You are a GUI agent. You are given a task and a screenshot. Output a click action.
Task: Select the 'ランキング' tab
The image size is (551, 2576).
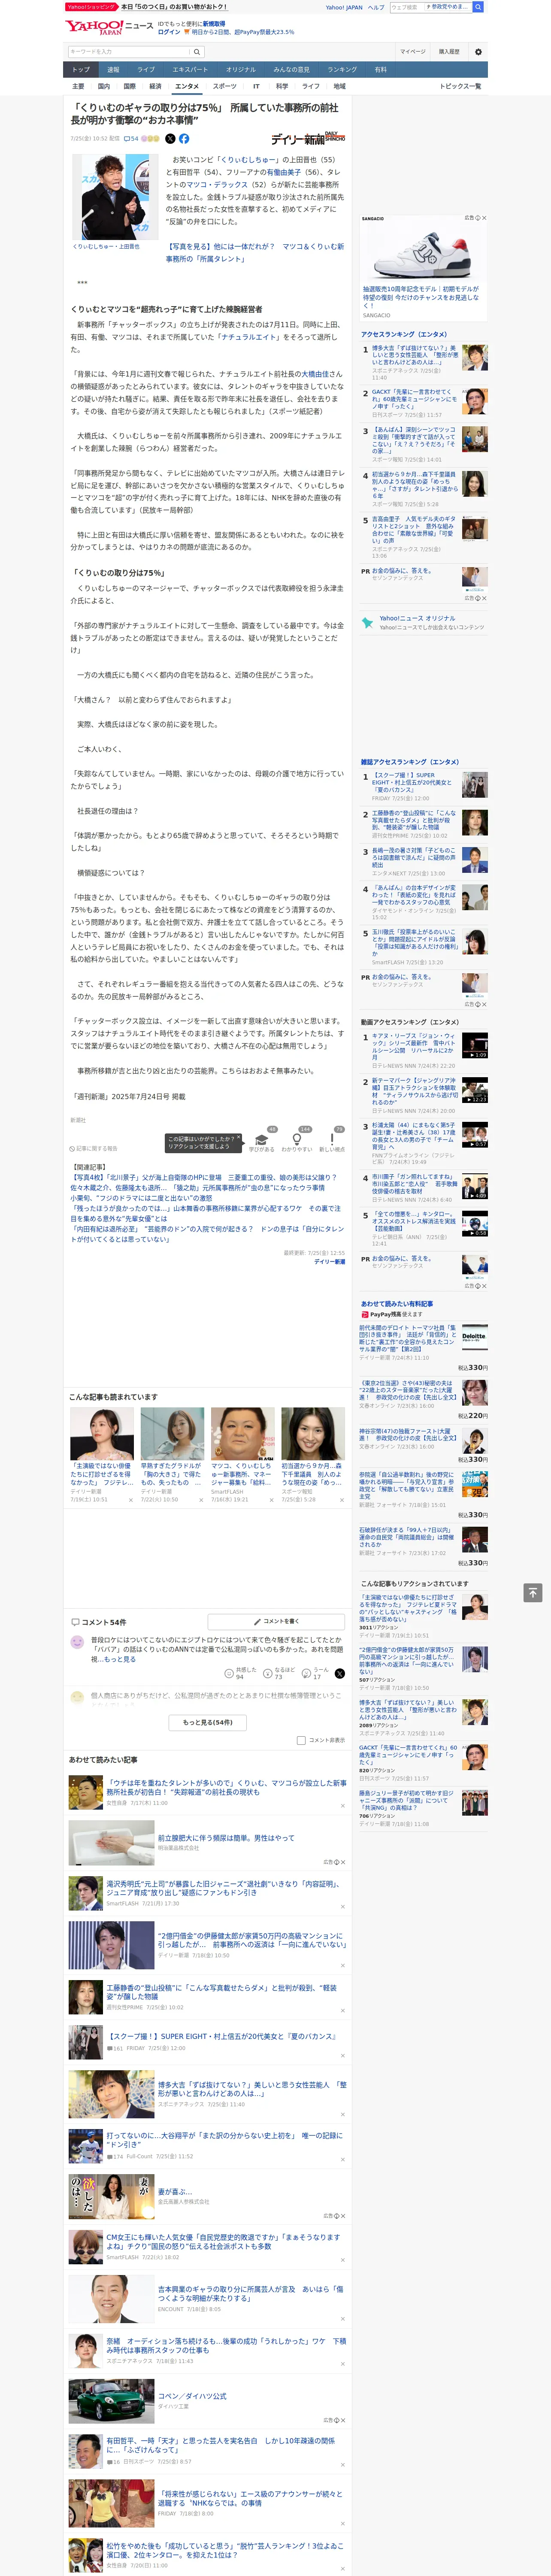coord(342,70)
